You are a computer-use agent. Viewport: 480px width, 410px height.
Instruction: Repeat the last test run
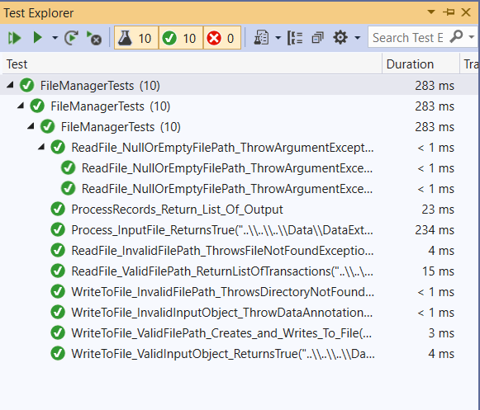tap(72, 38)
